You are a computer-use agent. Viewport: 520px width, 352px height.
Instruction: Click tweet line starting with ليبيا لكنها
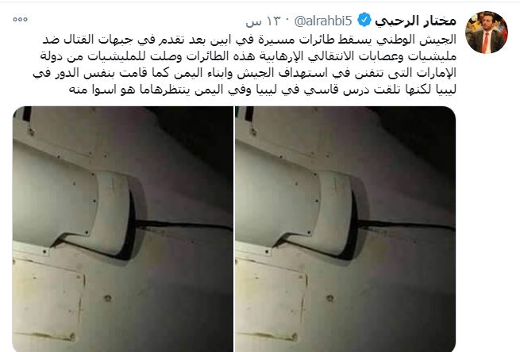tap(263, 90)
